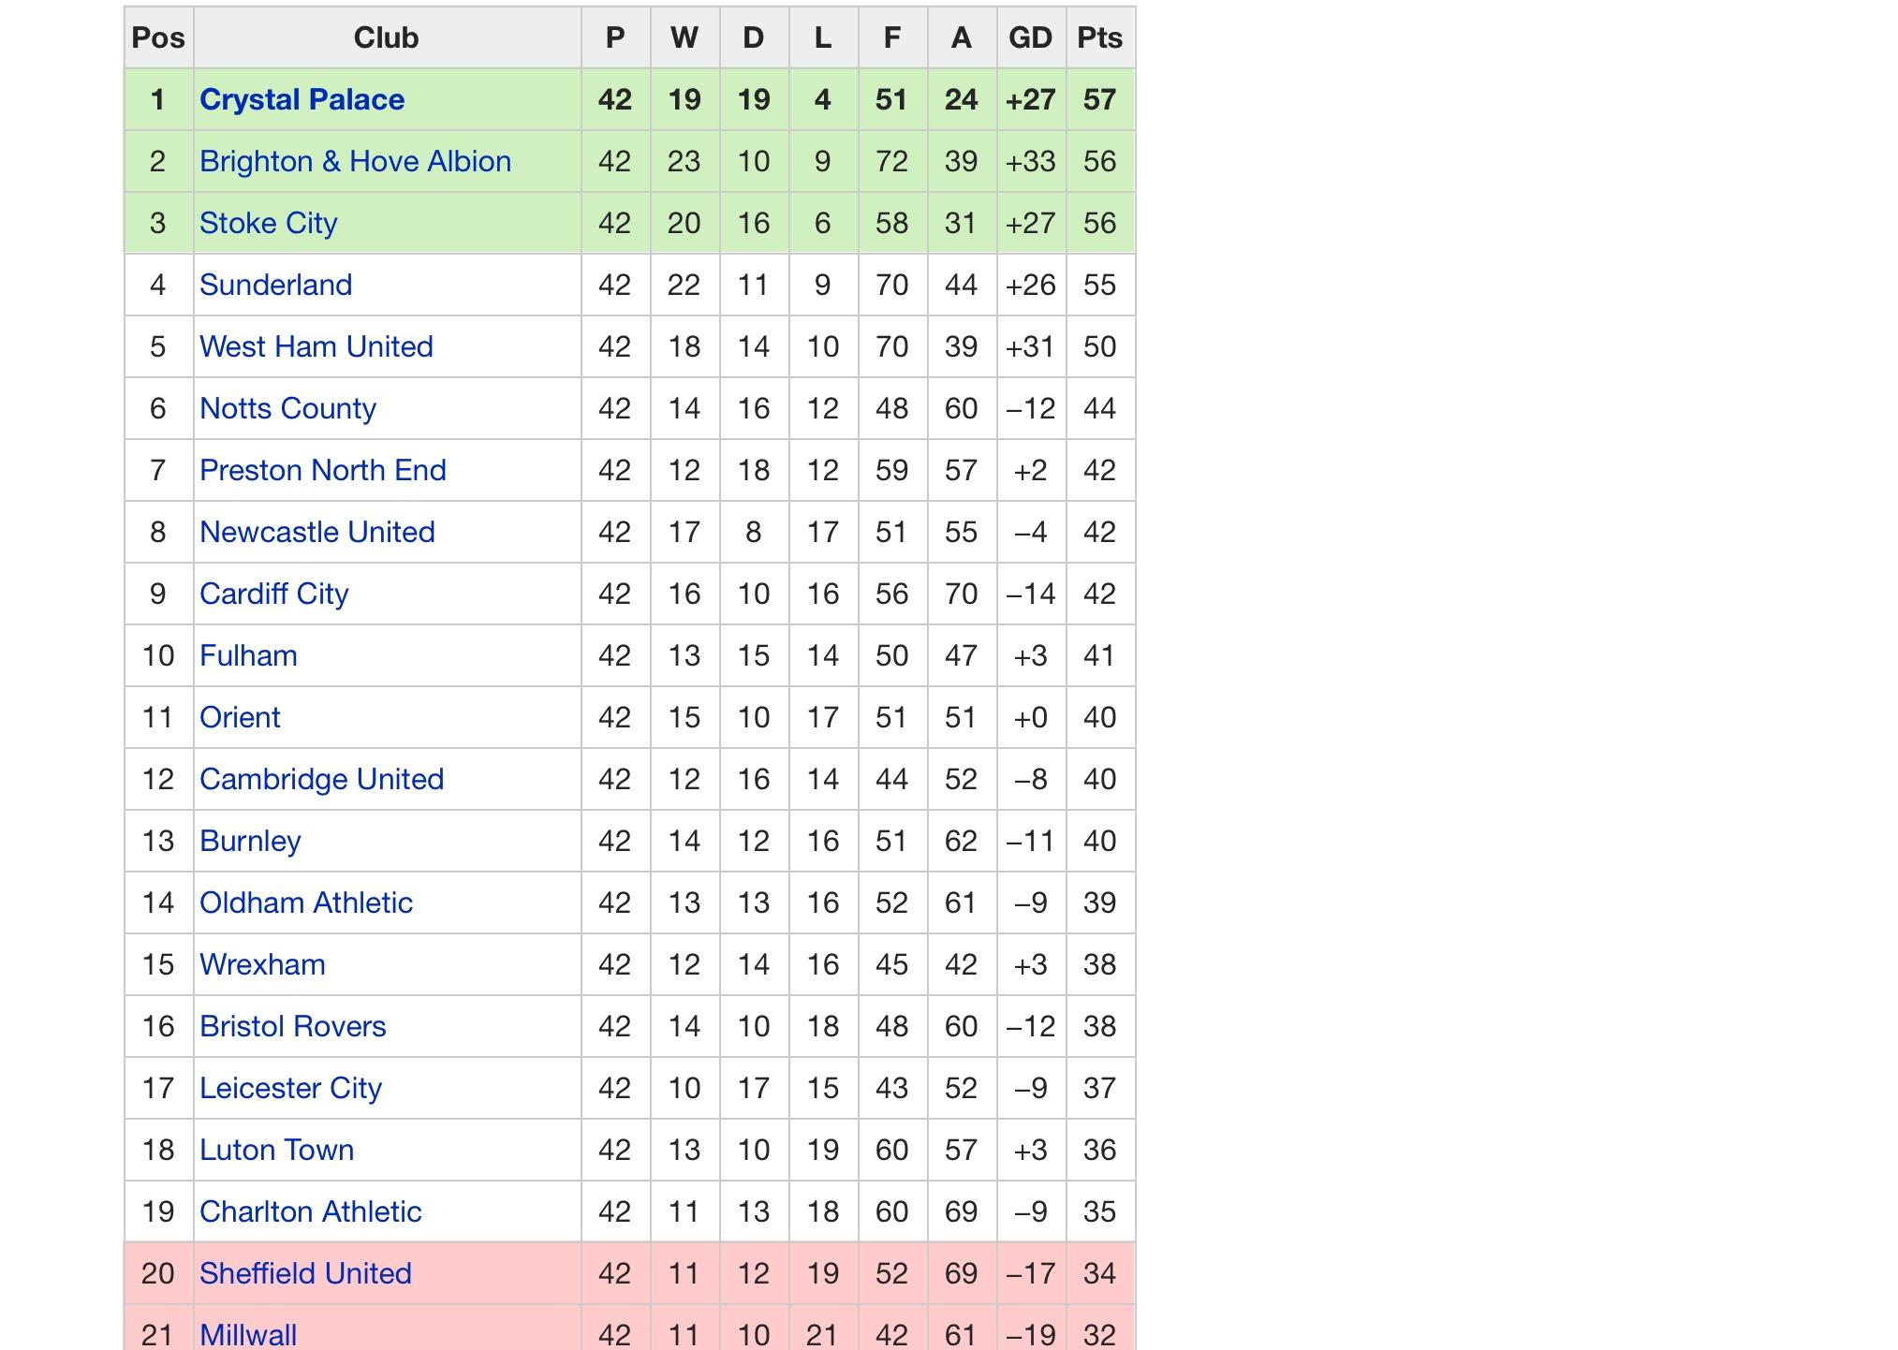Open Brighton & Hove Albion link
1898x1350 pixels.
tap(355, 161)
